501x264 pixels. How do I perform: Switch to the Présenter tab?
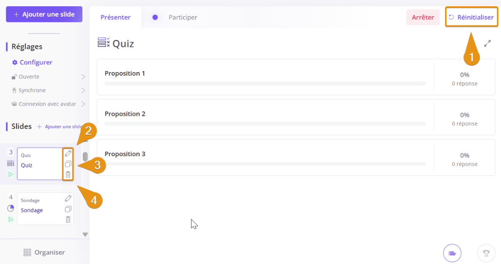coord(116,17)
